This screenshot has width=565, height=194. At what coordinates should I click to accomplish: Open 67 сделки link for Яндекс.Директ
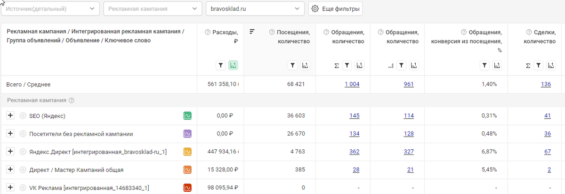click(x=548, y=152)
